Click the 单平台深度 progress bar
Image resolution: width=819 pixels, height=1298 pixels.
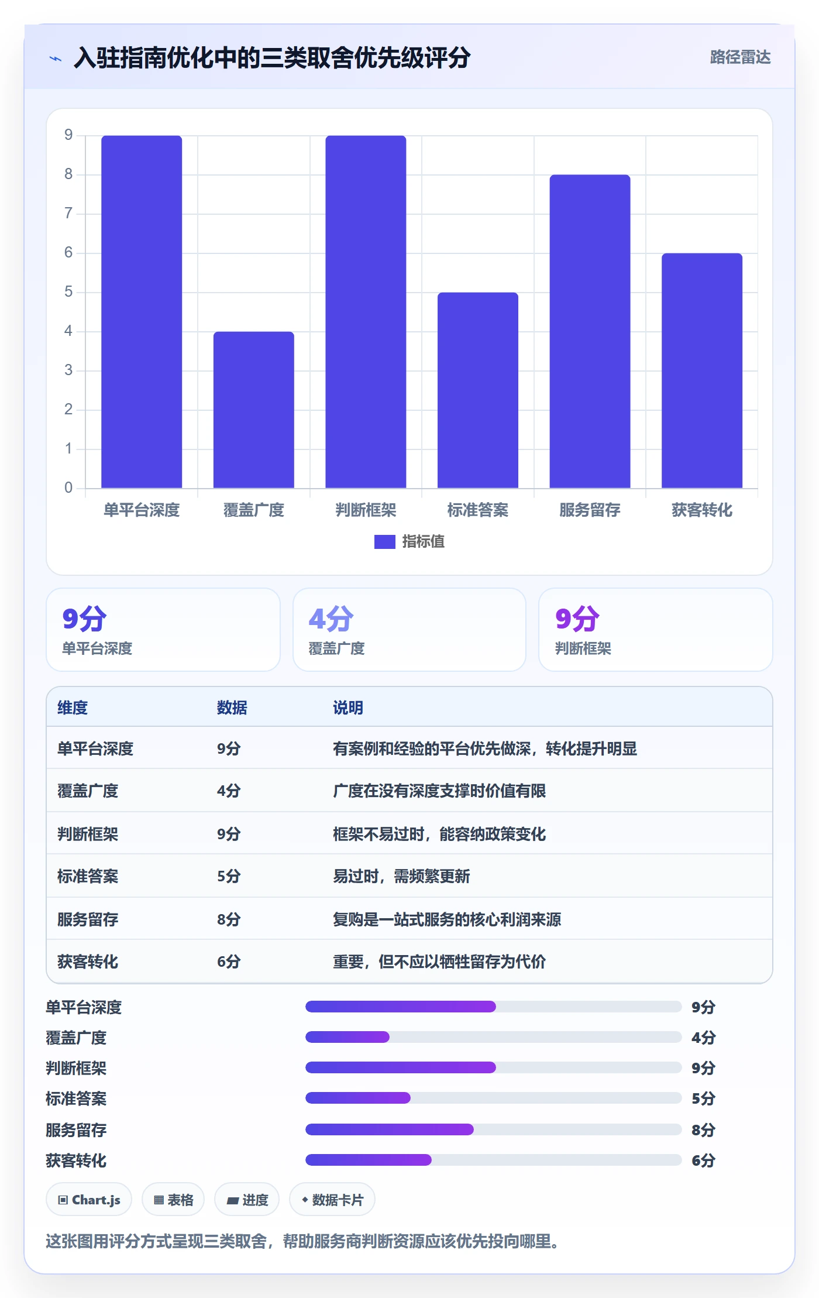493,1007
